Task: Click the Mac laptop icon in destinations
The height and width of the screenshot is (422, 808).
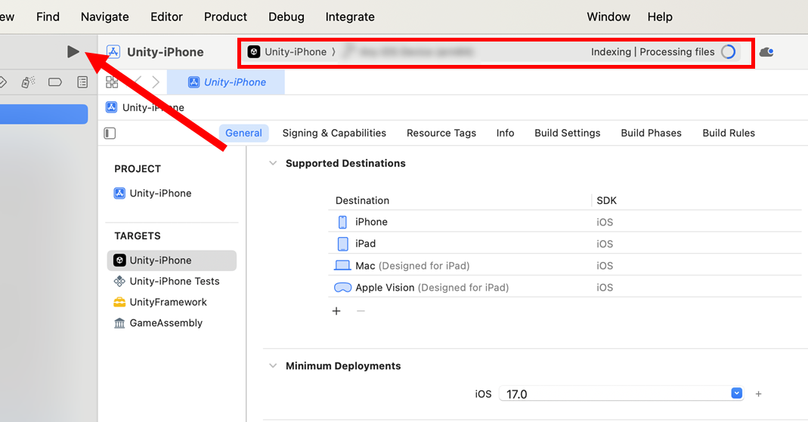Action: pyautogui.click(x=342, y=266)
